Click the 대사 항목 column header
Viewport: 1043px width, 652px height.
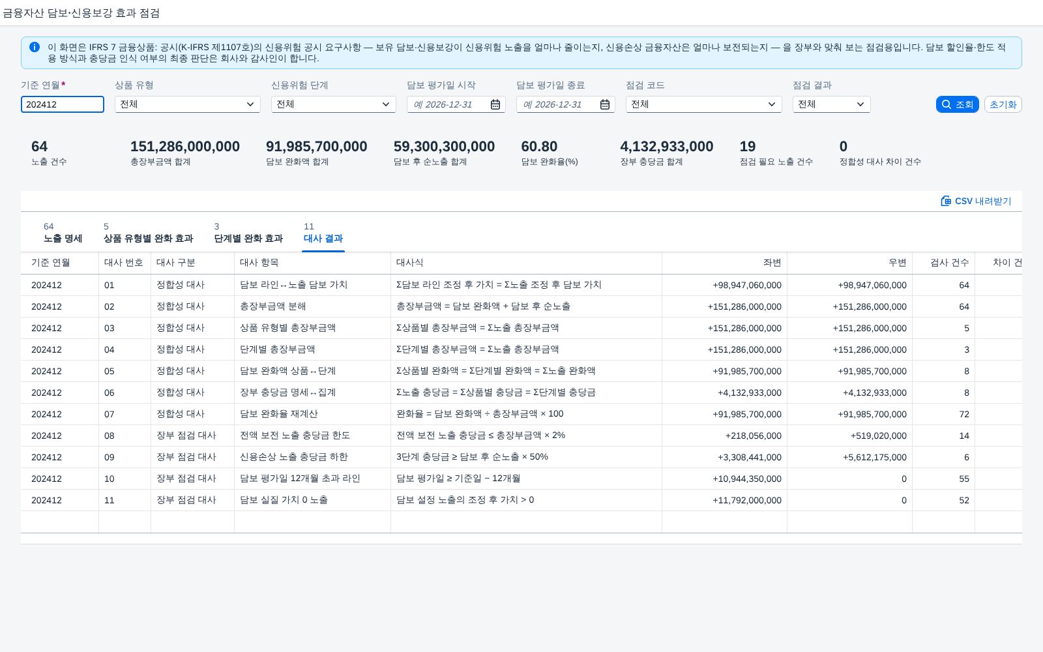(x=313, y=263)
